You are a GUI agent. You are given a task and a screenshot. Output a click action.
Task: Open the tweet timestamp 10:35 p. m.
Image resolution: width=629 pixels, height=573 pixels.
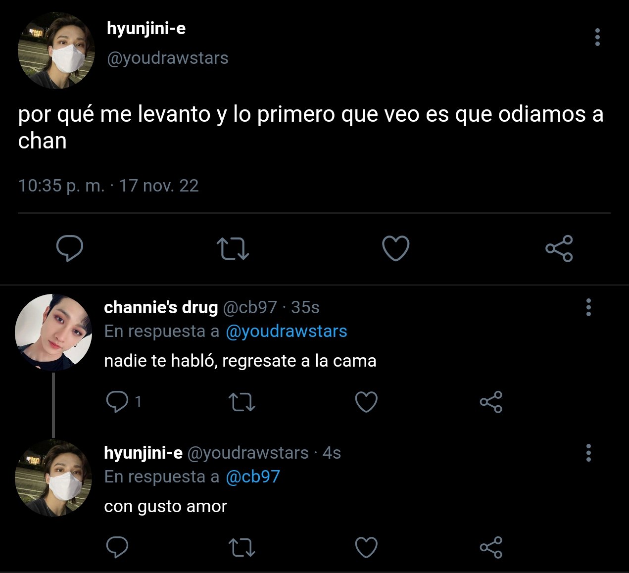coord(61,186)
